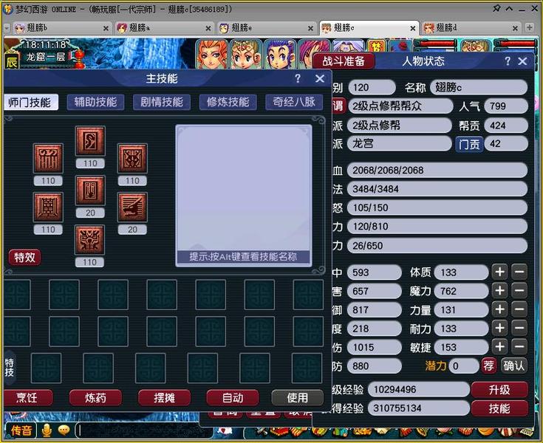Click the purple-haired boy team portrait
This screenshot has height=443, width=543.
[x=279, y=55]
